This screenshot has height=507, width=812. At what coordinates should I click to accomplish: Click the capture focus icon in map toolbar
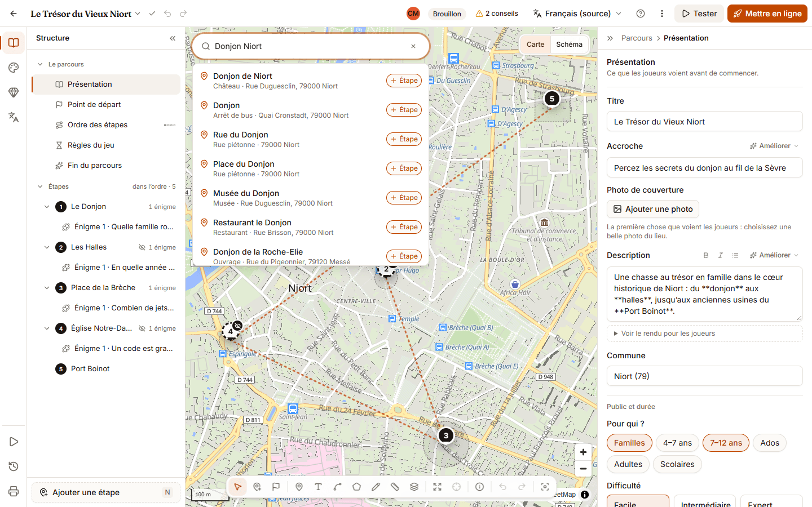(x=545, y=487)
